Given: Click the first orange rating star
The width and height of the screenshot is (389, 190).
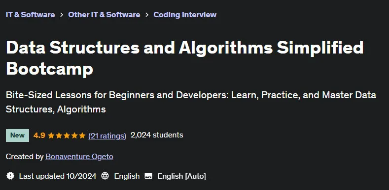Looking at the screenshot, I should (x=51, y=136).
